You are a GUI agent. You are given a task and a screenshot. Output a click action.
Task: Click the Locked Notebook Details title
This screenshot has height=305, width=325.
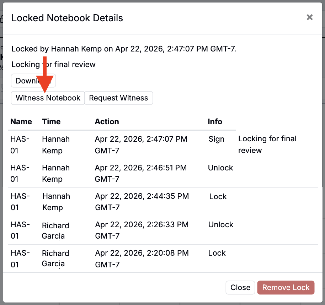(x=67, y=18)
